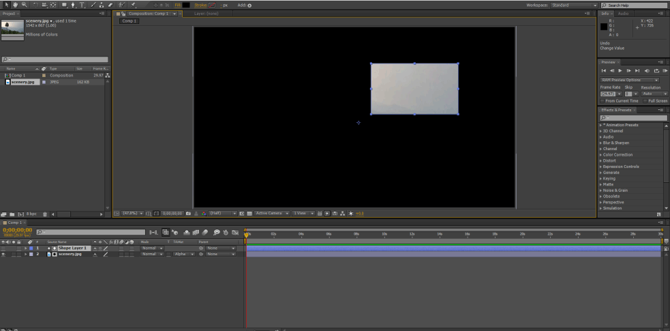Select the Zoom magnifier tool
Screen dimensions: 670x331
[25, 5]
